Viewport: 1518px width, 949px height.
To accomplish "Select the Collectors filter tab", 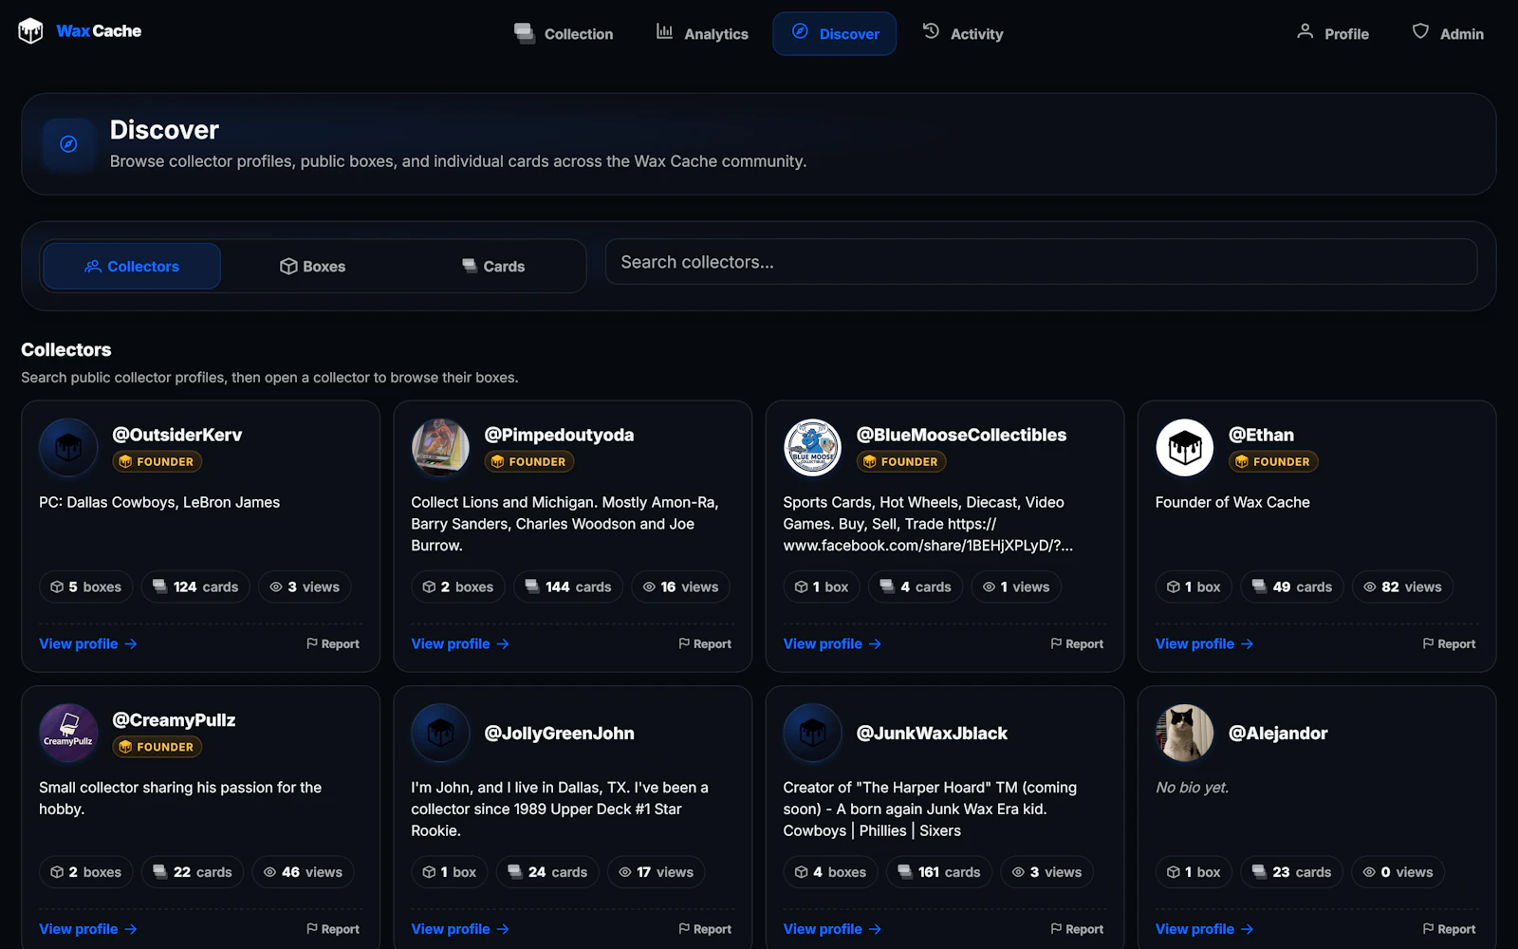I will 132,267.
